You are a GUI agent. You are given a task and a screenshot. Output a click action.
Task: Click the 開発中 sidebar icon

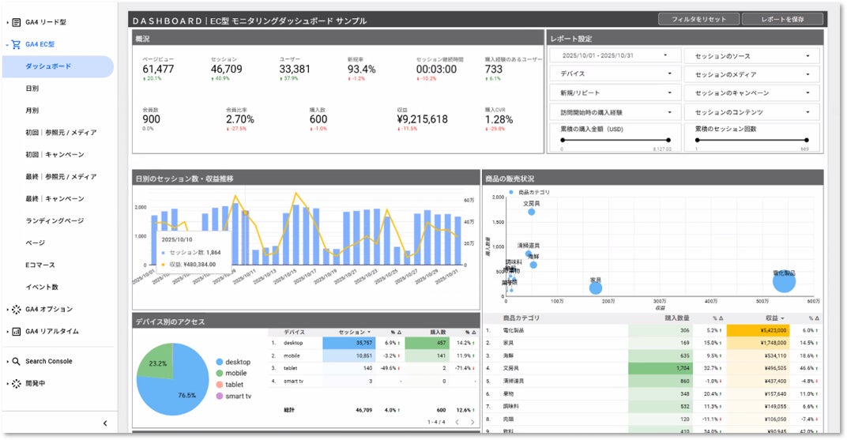coord(17,383)
